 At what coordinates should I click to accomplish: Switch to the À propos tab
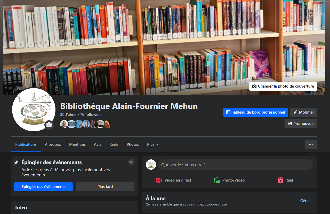(53, 144)
